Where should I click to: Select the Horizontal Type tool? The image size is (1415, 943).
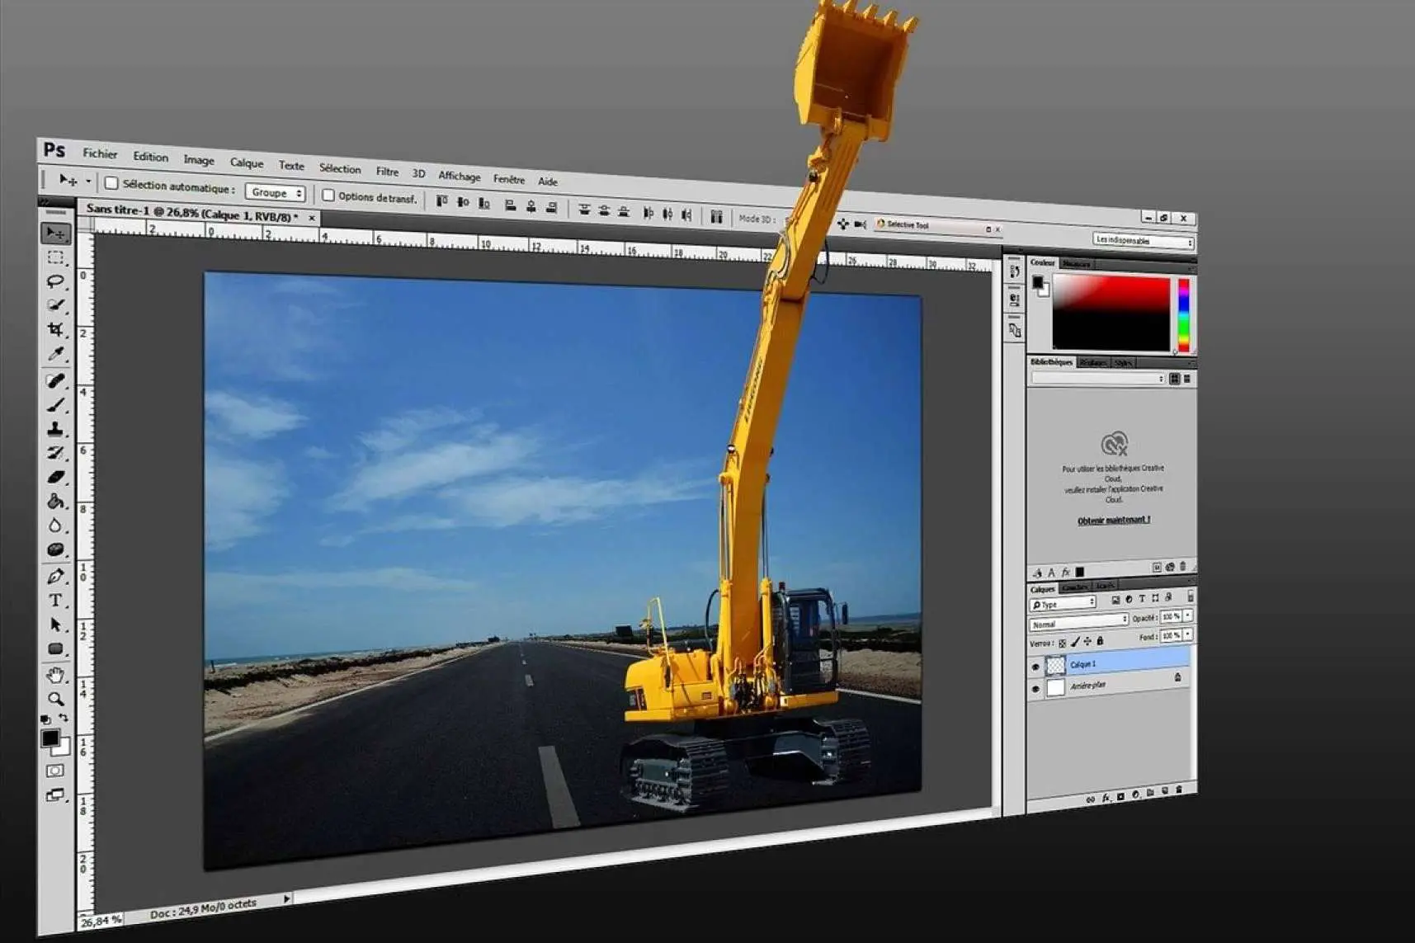point(55,601)
